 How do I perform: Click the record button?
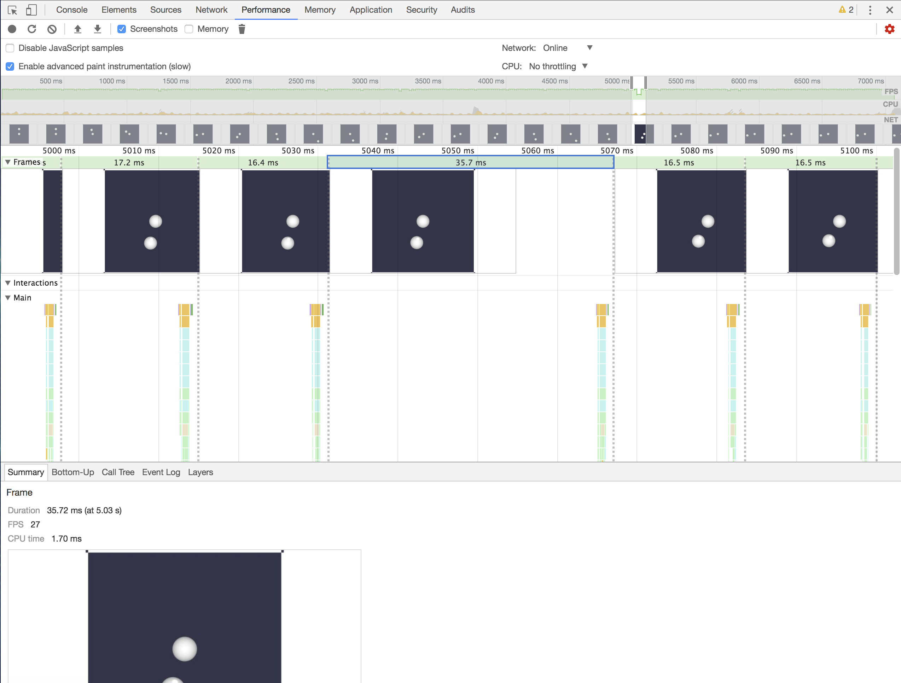coord(12,29)
